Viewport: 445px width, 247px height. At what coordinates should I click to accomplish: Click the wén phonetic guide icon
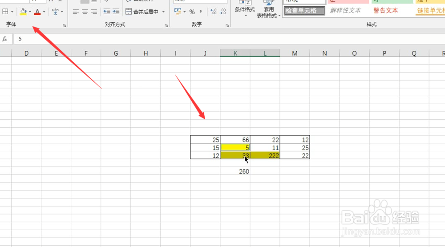55,12
